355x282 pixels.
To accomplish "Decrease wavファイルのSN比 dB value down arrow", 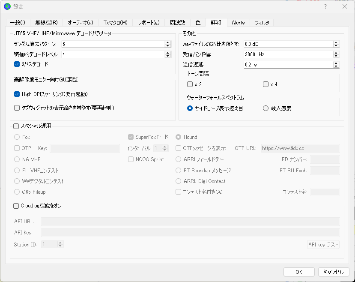I will coord(336,45).
